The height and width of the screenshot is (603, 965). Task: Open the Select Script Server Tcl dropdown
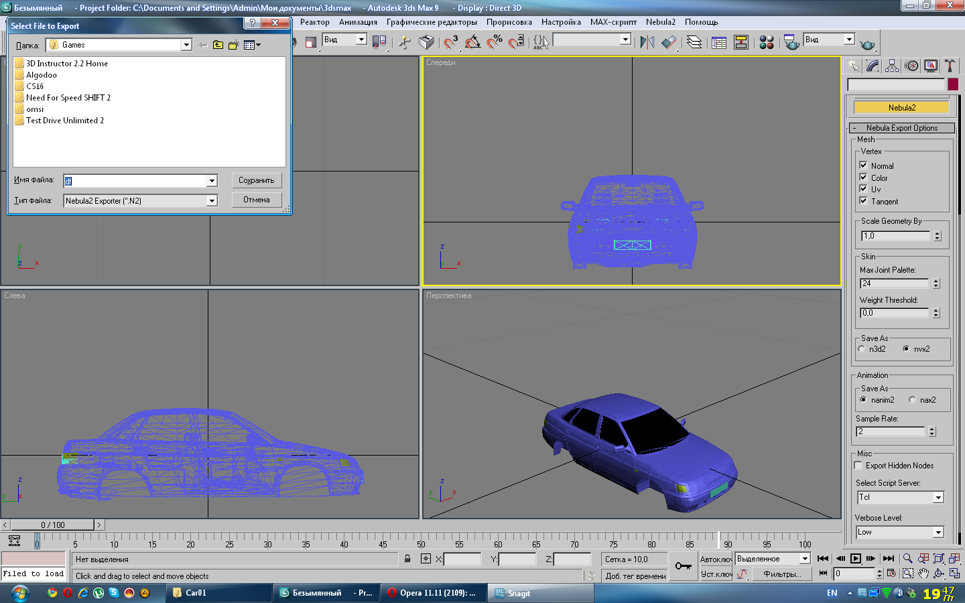pos(938,497)
